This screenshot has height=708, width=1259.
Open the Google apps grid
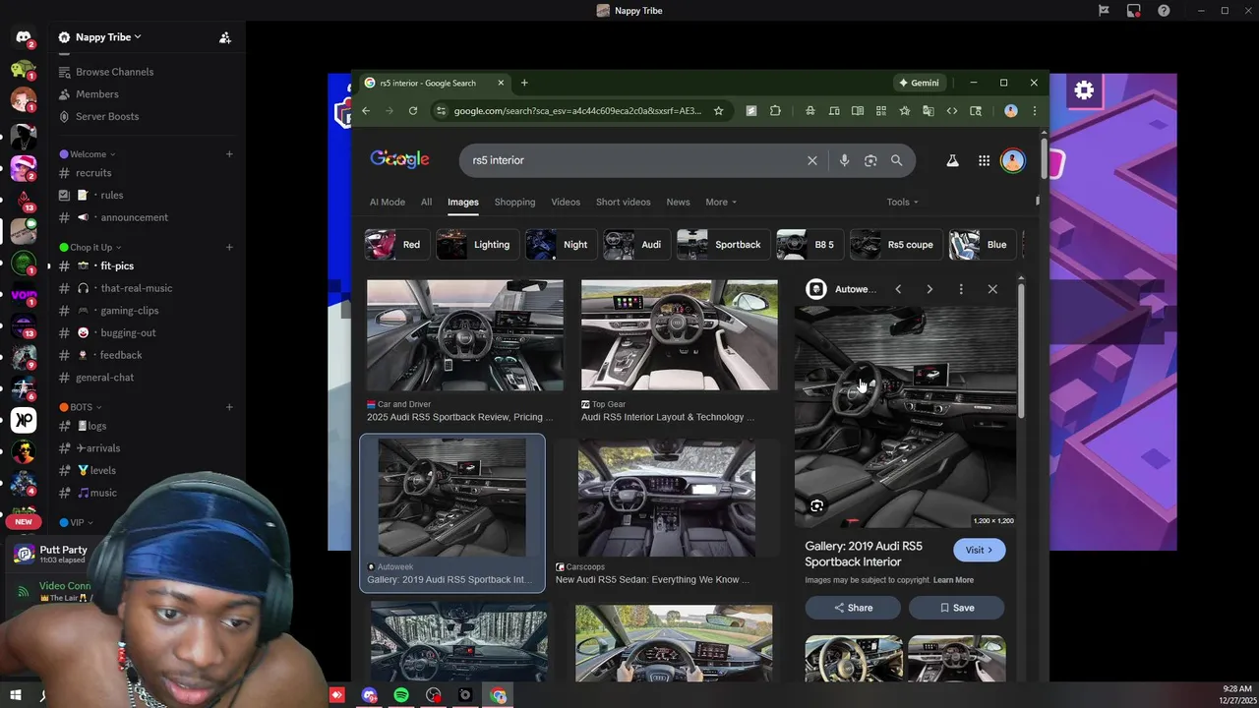984,160
